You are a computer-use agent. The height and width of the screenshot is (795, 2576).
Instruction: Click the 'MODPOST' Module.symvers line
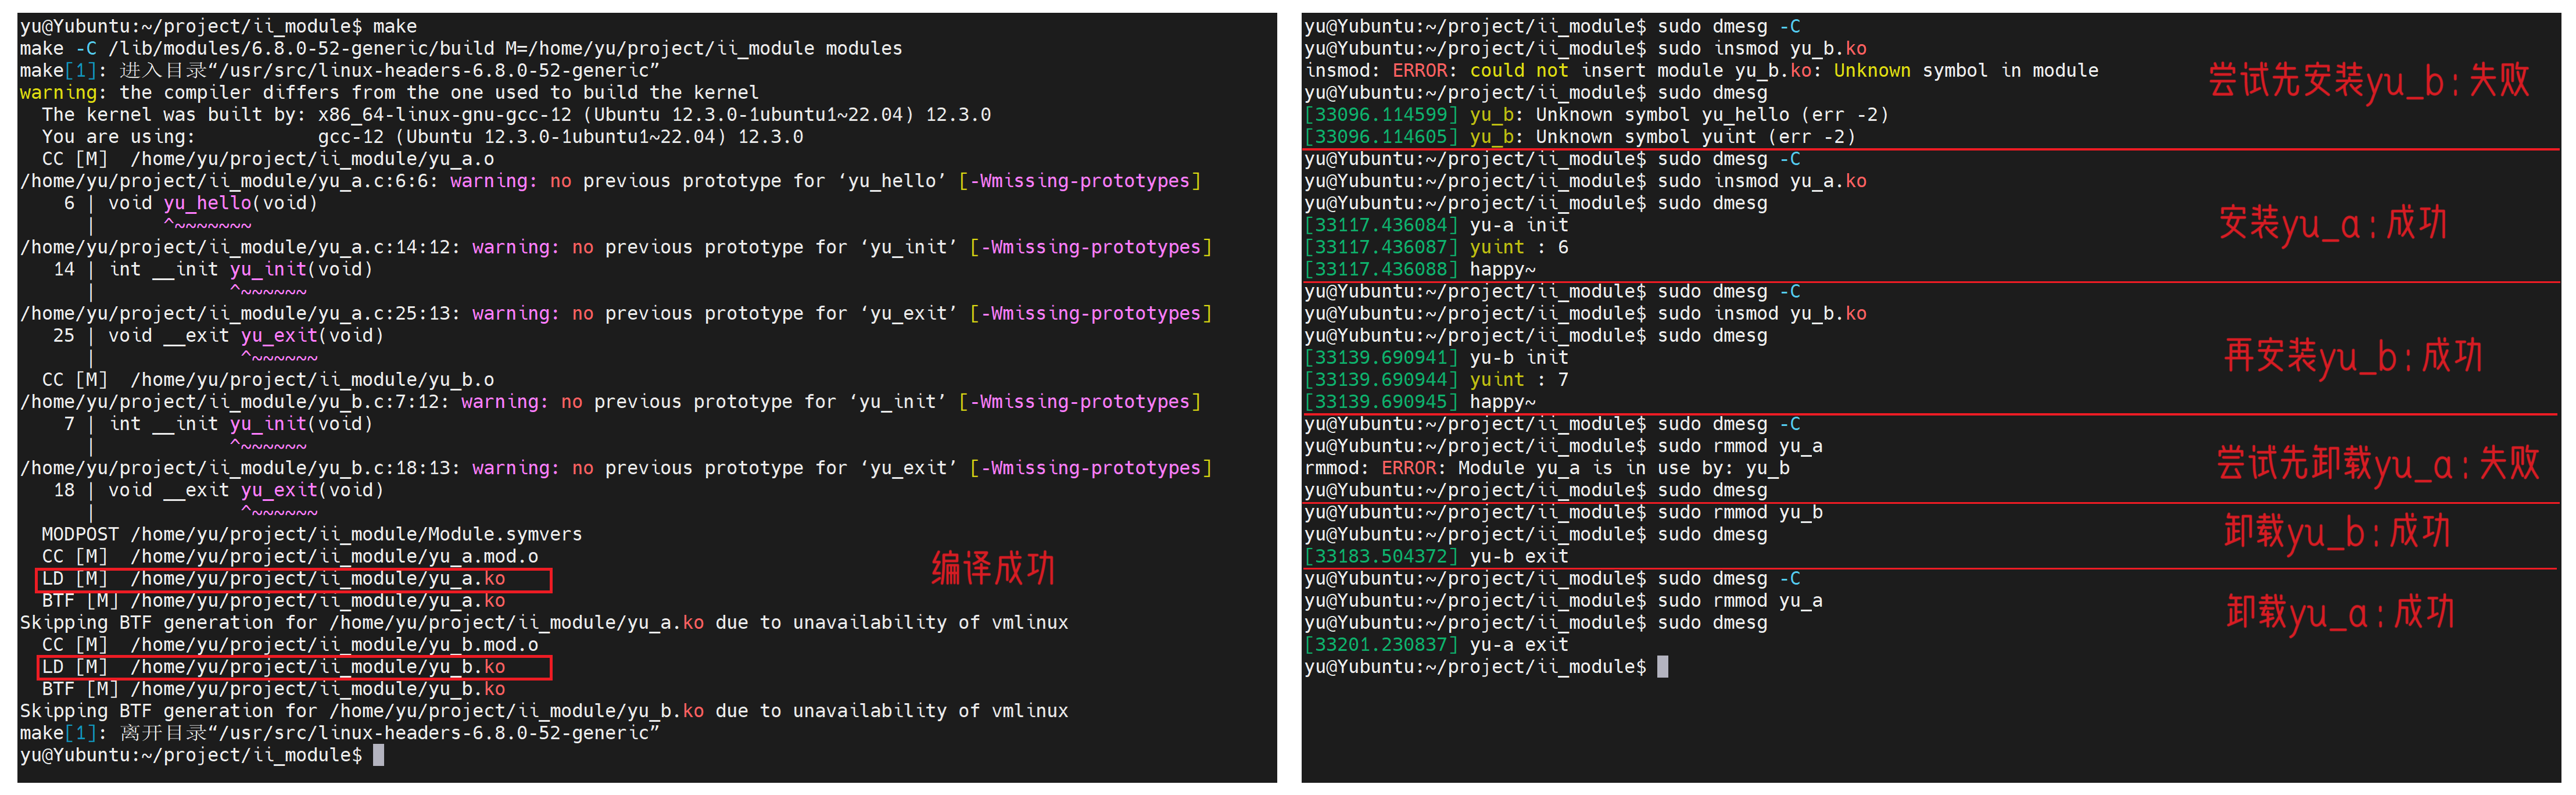[310, 535]
